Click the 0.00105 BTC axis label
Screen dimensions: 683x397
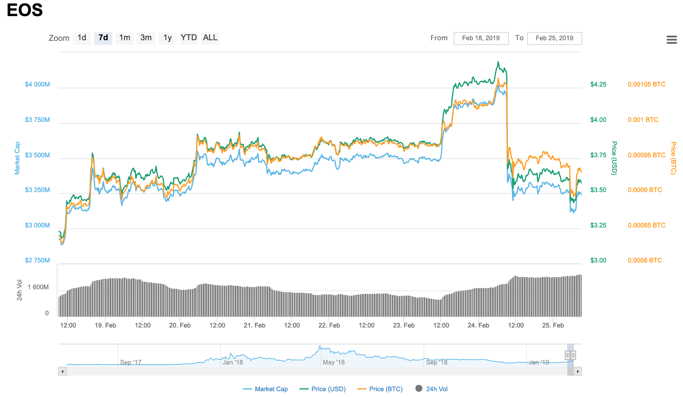coord(647,84)
